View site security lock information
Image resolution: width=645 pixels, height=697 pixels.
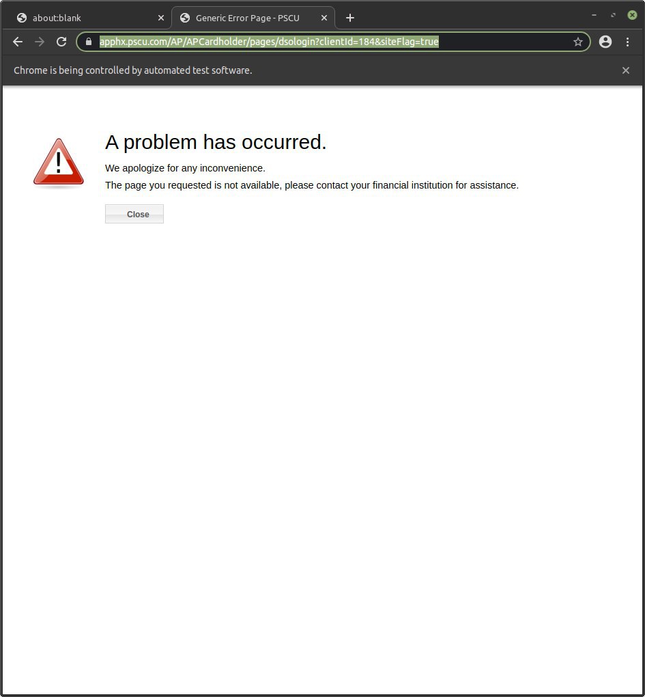tap(89, 42)
